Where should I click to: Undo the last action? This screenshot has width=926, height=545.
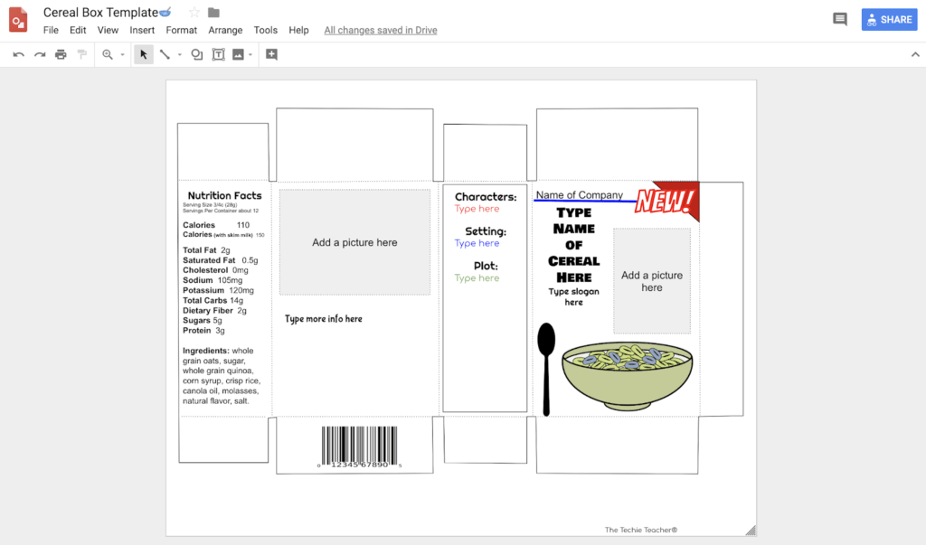point(17,54)
